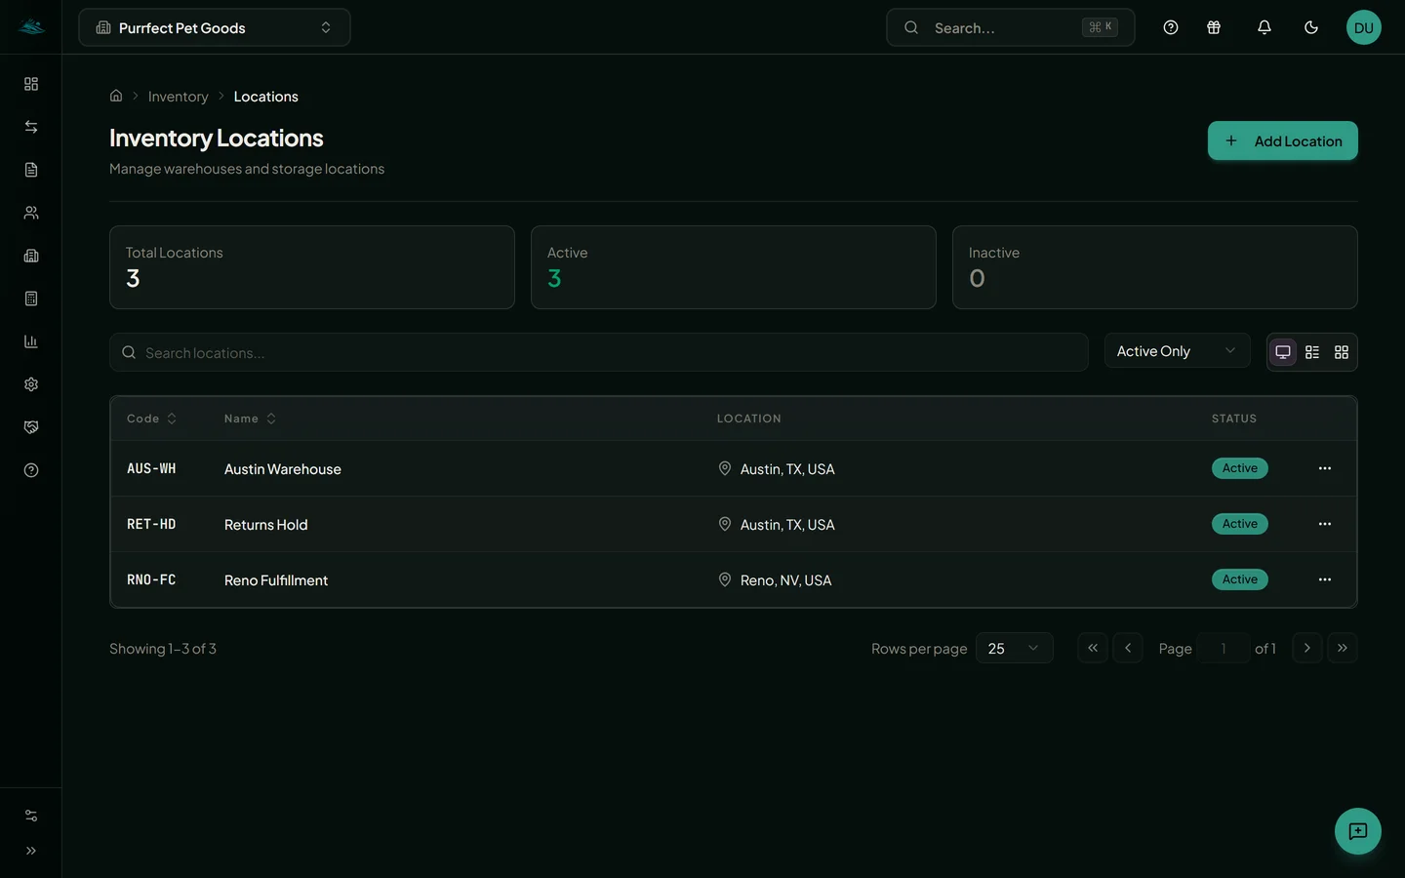Screen dimensions: 1405x878
Task: Open actions menu for Returns Hold row
Action: [x=1325, y=524]
